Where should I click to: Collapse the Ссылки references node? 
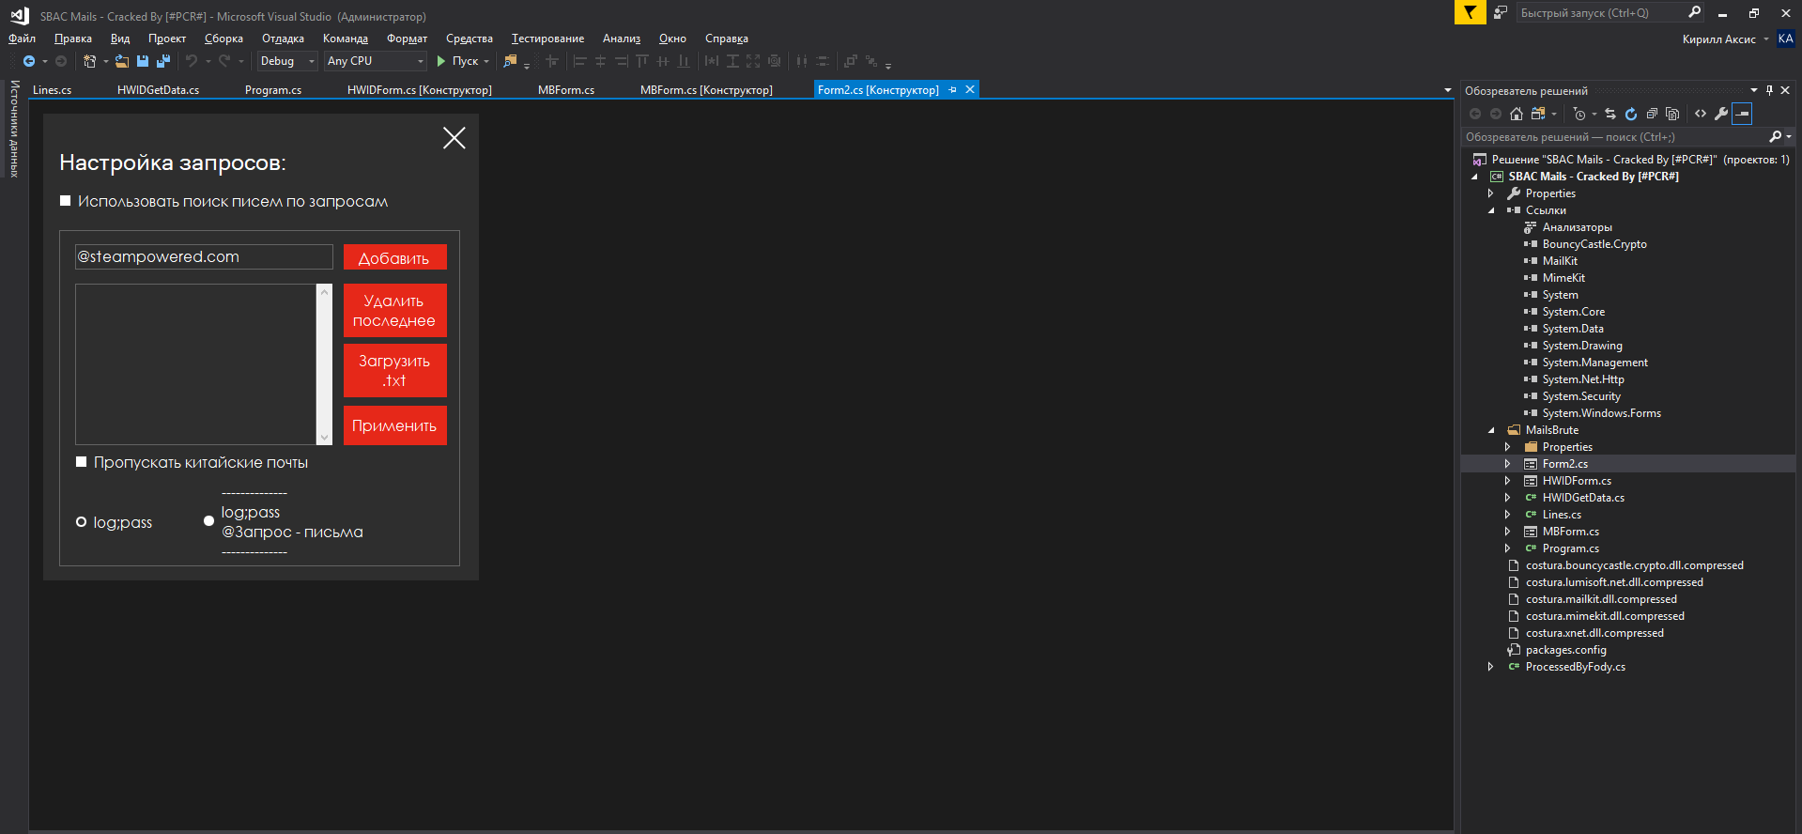point(1491,210)
